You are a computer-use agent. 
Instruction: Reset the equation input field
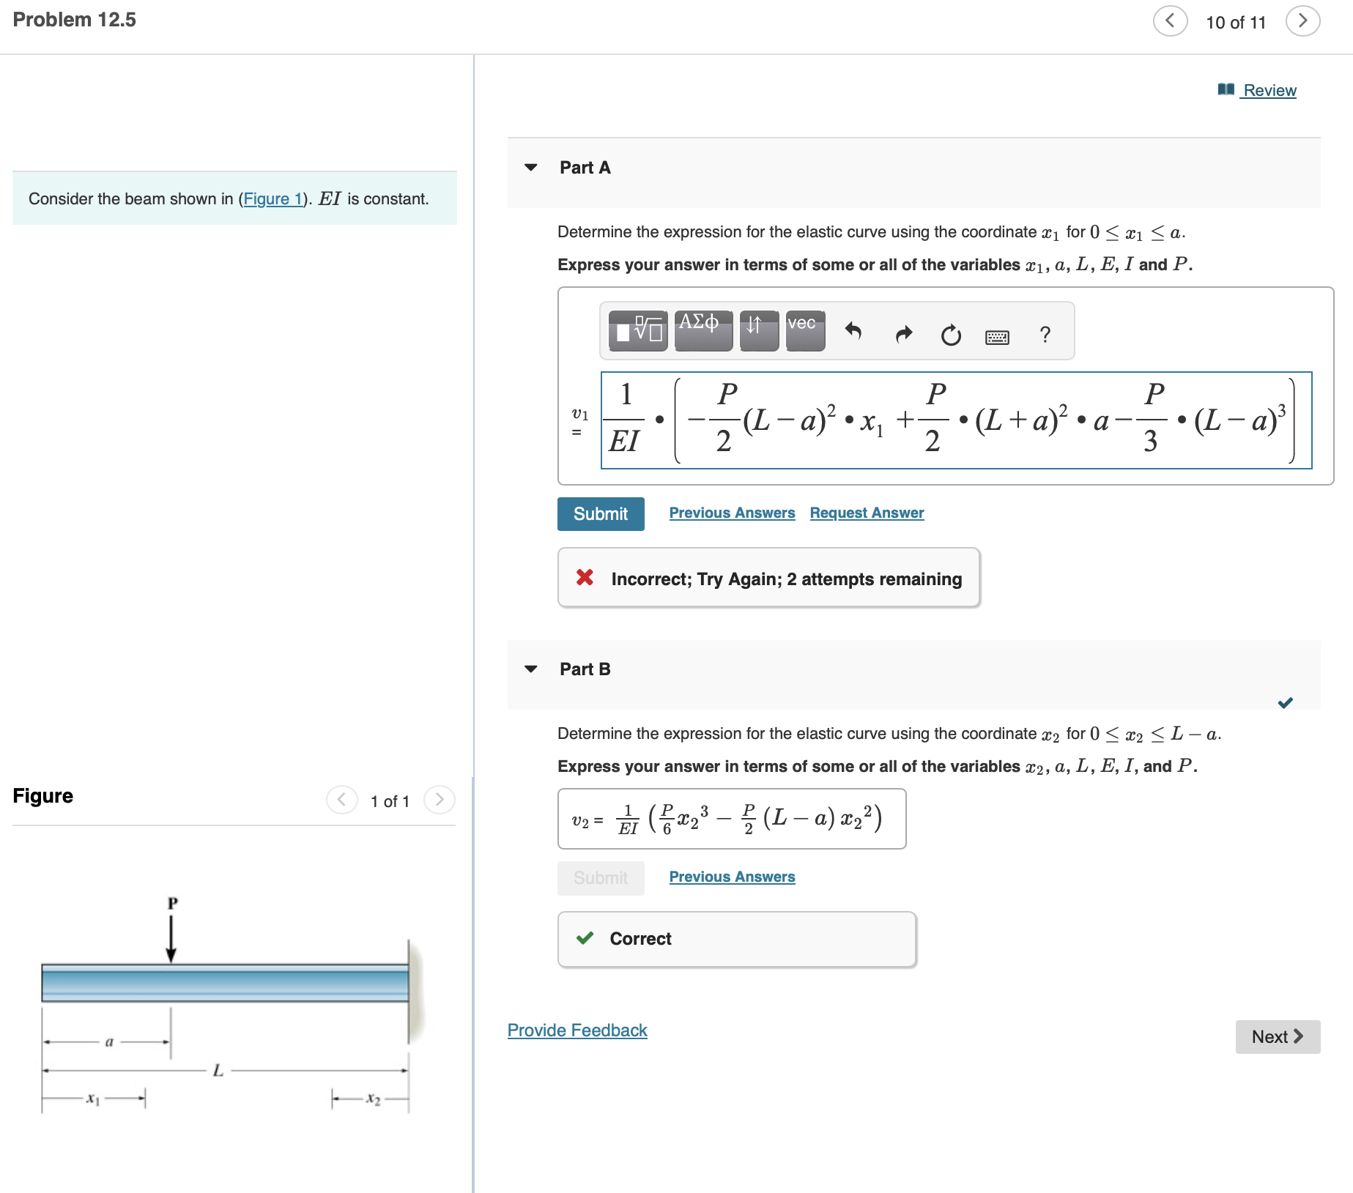pos(950,335)
